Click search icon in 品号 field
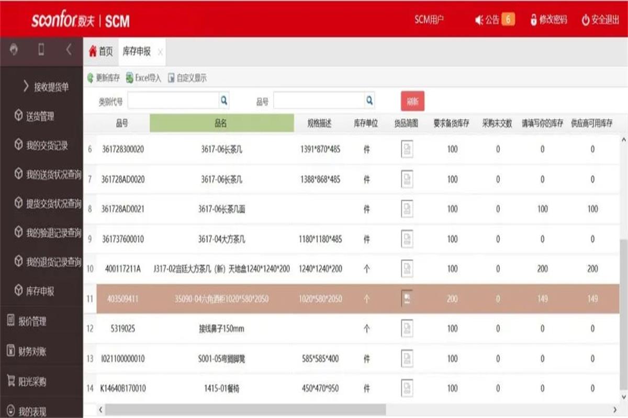The image size is (628, 418). coord(369,100)
